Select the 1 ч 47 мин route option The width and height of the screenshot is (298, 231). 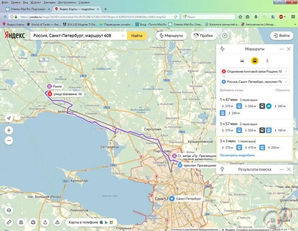pyautogui.click(x=254, y=106)
